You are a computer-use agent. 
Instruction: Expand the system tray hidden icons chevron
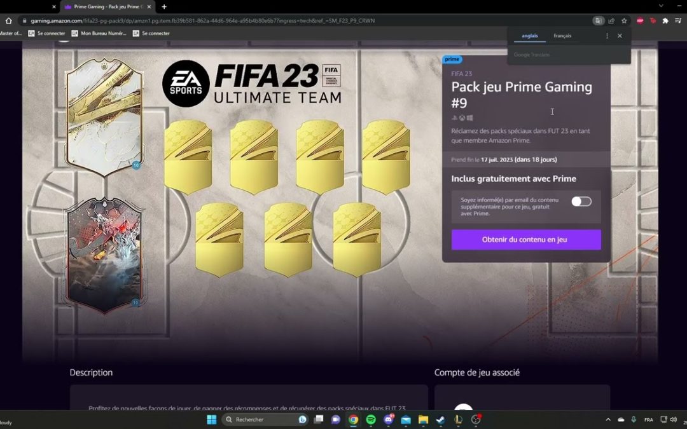pyautogui.click(x=608, y=419)
